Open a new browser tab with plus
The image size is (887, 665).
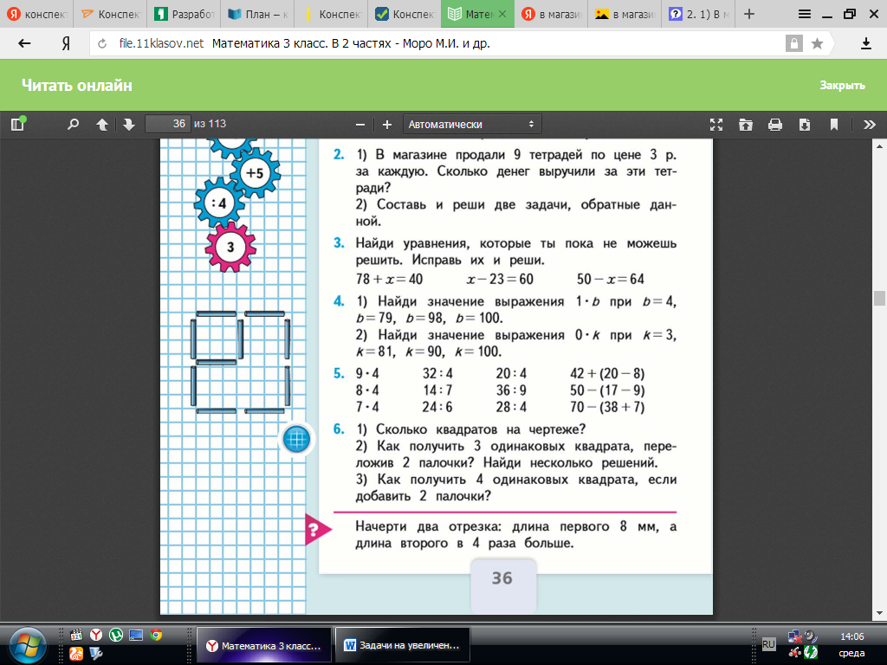749,14
